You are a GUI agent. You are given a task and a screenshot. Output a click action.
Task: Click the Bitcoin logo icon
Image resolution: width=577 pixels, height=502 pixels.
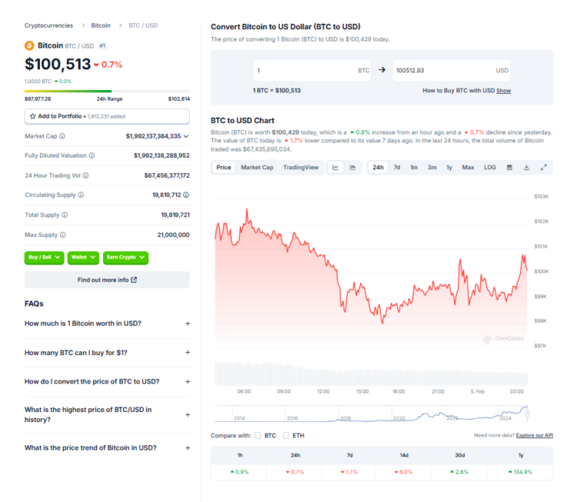29,45
